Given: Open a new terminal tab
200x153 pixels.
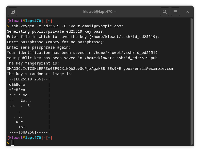Looking at the screenshot, I should pos(13,12).
